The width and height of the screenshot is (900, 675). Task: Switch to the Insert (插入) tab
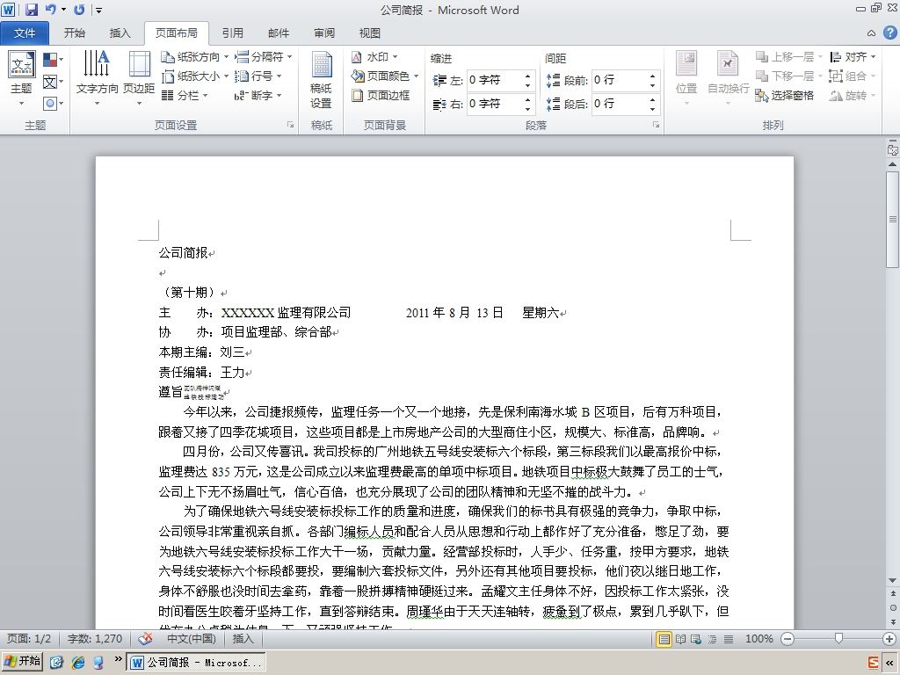point(120,33)
